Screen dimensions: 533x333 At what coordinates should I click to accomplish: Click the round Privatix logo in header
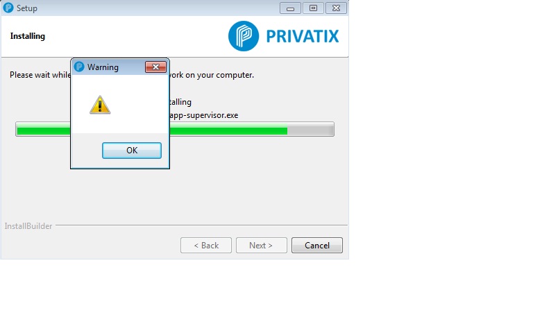(244, 36)
